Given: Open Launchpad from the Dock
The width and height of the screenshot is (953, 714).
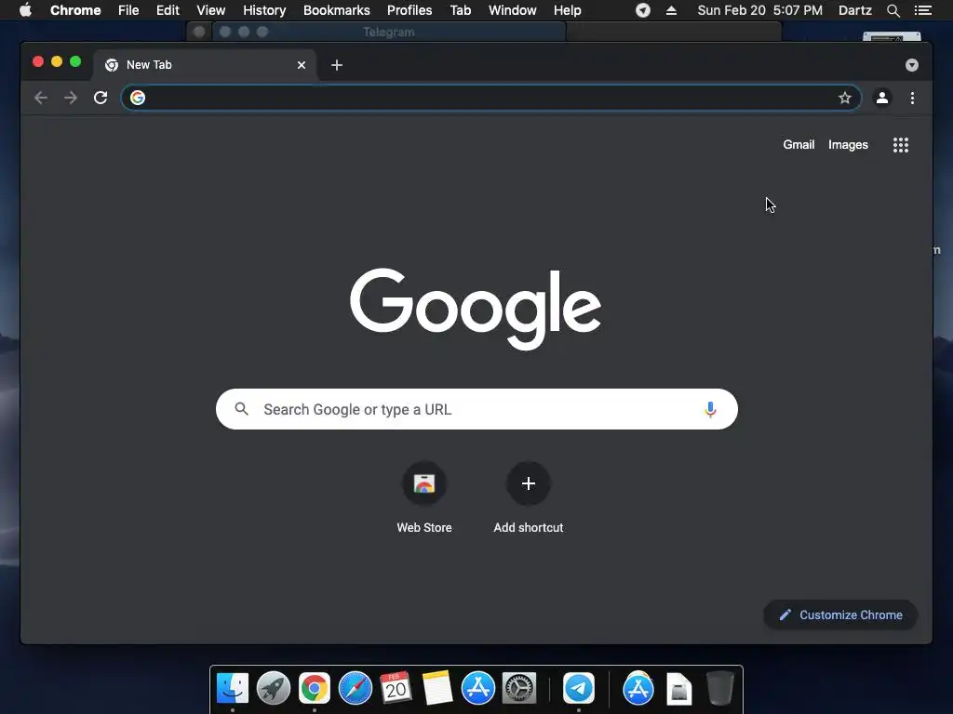Looking at the screenshot, I should coord(273,689).
